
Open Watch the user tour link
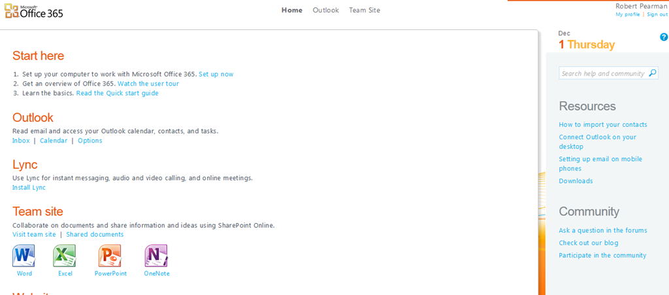click(x=148, y=84)
